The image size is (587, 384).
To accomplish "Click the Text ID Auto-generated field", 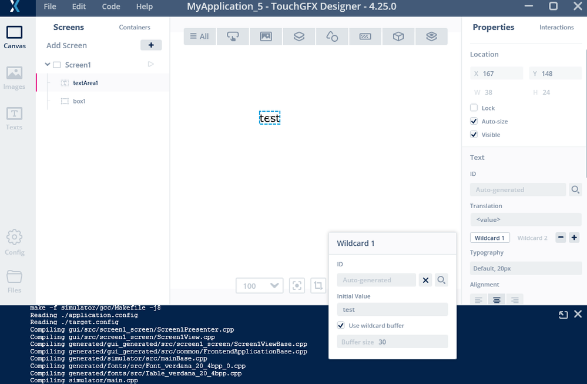I will pyautogui.click(x=518, y=189).
